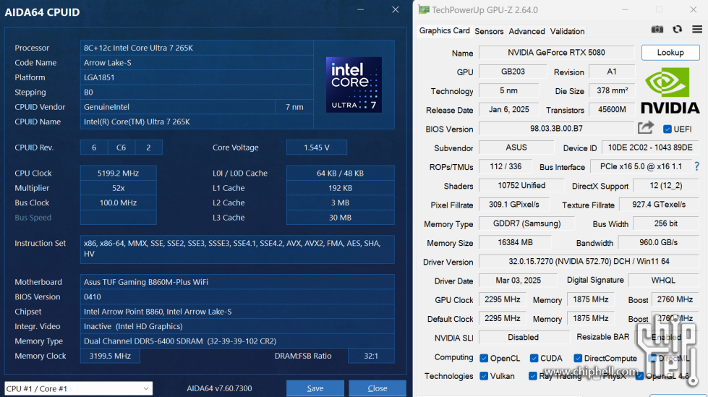Click the Pixel Fillrate value 309.1 GPixel/s
Image resolution: width=708 pixels, height=397 pixels.
tap(514, 204)
